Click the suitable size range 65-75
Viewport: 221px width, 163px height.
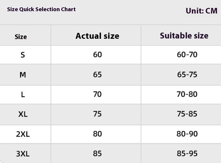(x=187, y=75)
